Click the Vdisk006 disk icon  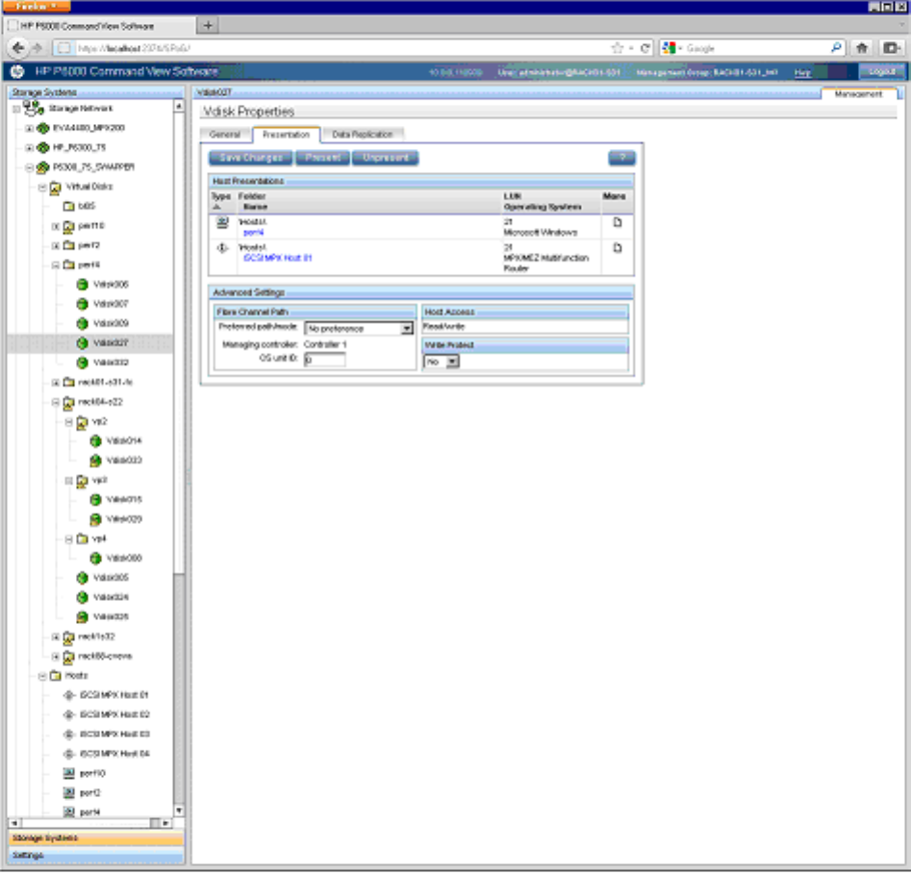click(x=83, y=285)
